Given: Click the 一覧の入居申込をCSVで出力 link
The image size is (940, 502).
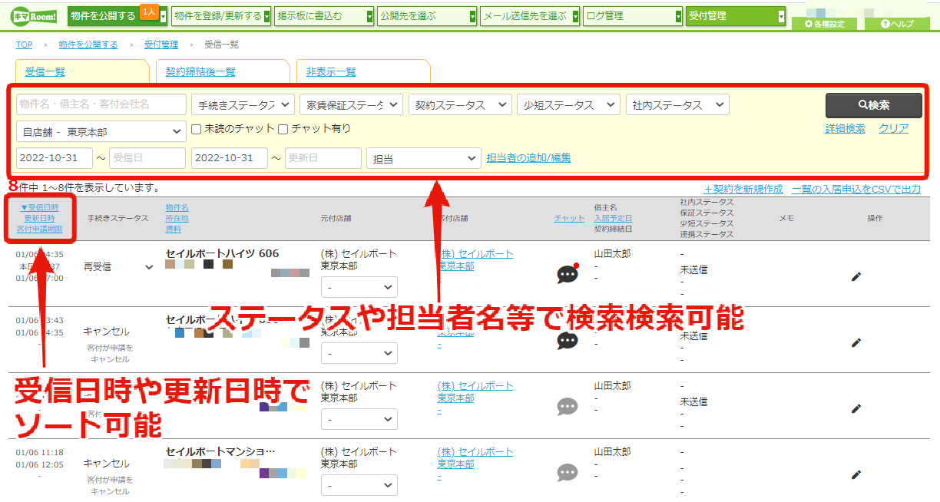Looking at the screenshot, I should pos(856,189).
